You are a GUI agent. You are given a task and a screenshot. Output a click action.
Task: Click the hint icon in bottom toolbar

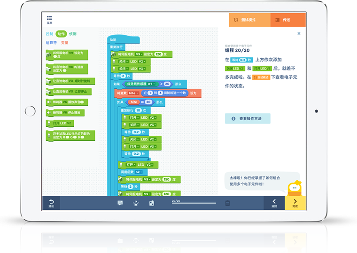[136, 203]
